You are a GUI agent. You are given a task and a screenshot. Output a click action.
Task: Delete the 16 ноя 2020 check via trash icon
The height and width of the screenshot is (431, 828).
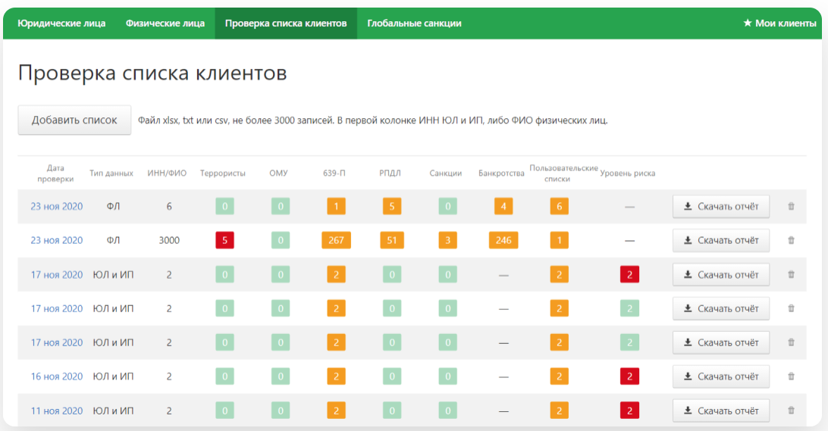point(791,376)
